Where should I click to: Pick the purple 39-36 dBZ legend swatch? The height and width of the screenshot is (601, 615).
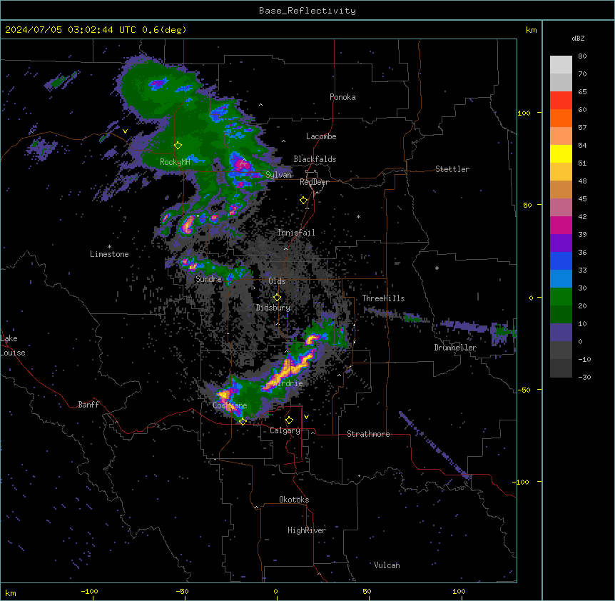[561, 243]
